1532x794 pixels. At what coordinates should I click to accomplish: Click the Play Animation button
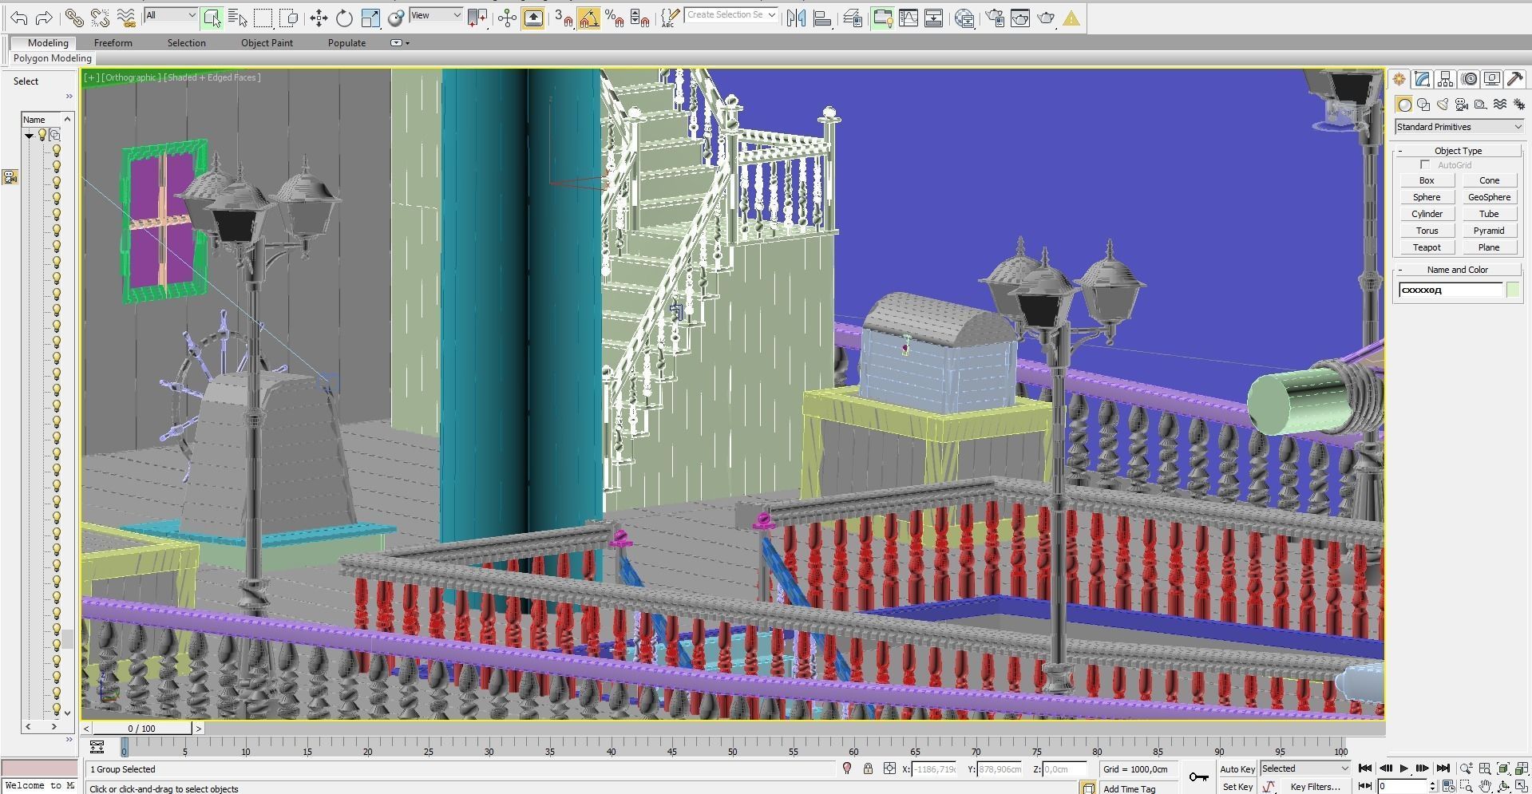[x=1403, y=768]
